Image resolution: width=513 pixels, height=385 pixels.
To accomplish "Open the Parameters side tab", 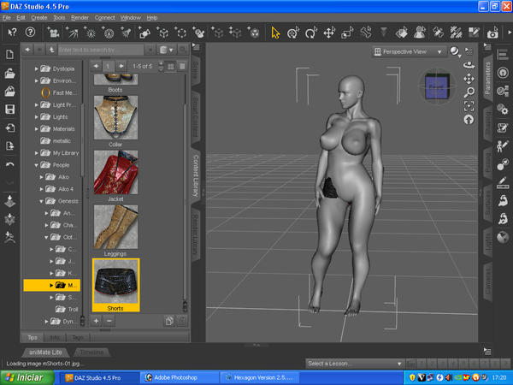I will (x=488, y=78).
